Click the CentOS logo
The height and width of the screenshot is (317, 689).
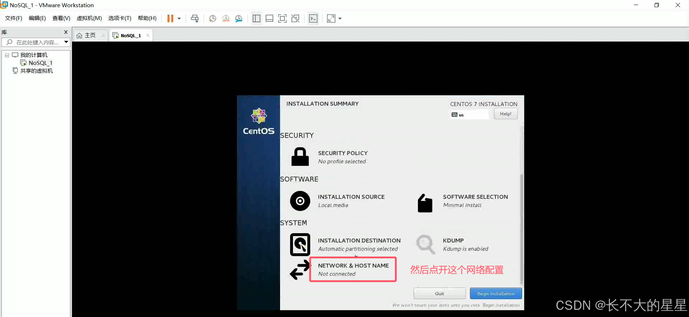click(259, 121)
